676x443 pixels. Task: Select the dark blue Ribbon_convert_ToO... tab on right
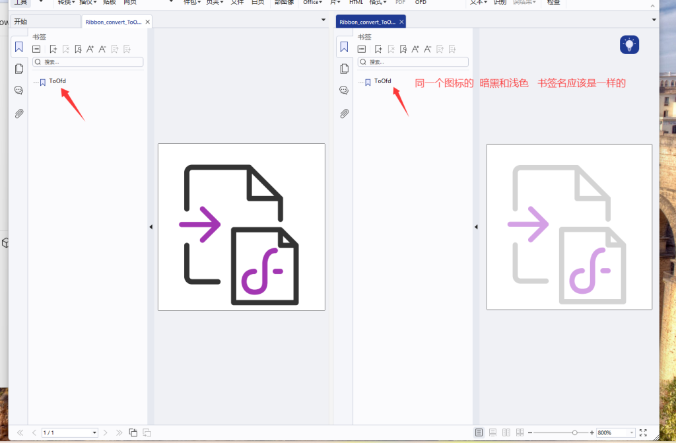click(367, 22)
